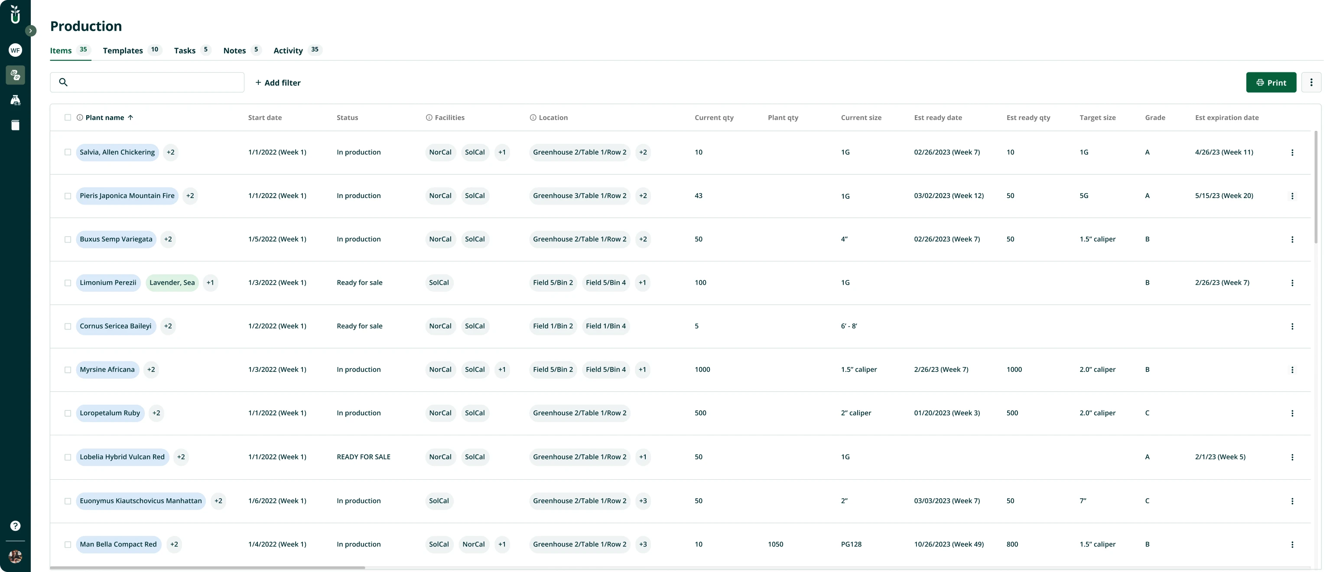Expand the sidebar with the chevron arrow
This screenshot has width=1343, height=572.
(31, 31)
